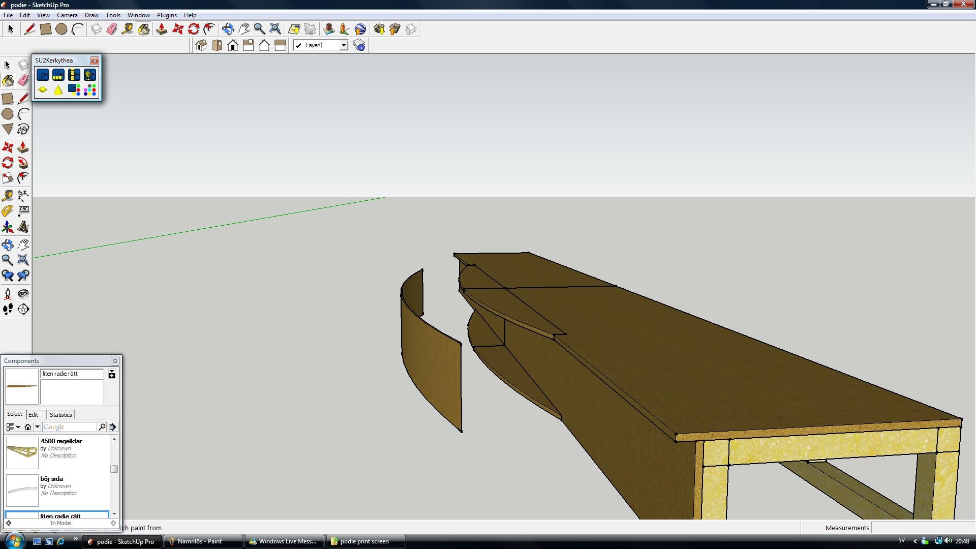Select the Text label tool (ABC)
This screenshot has height=549, width=976.
pos(23,211)
